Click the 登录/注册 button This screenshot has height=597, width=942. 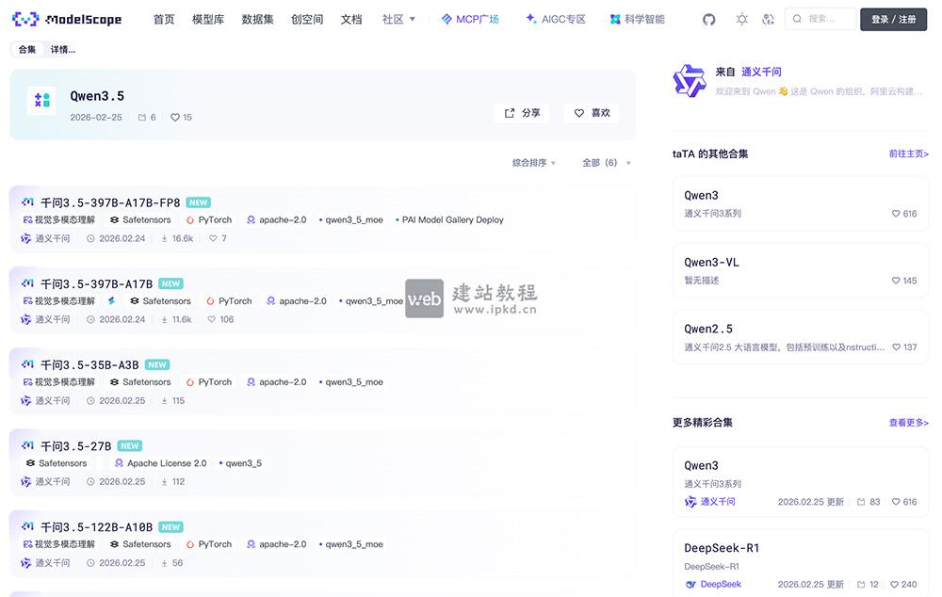point(893,18)
